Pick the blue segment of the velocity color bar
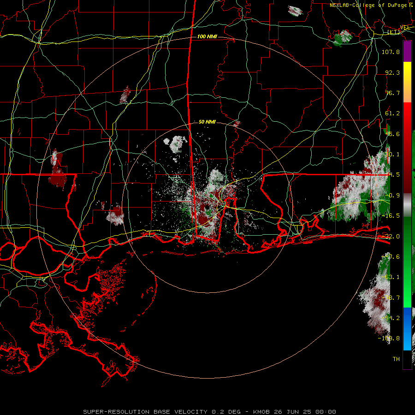 407,329
